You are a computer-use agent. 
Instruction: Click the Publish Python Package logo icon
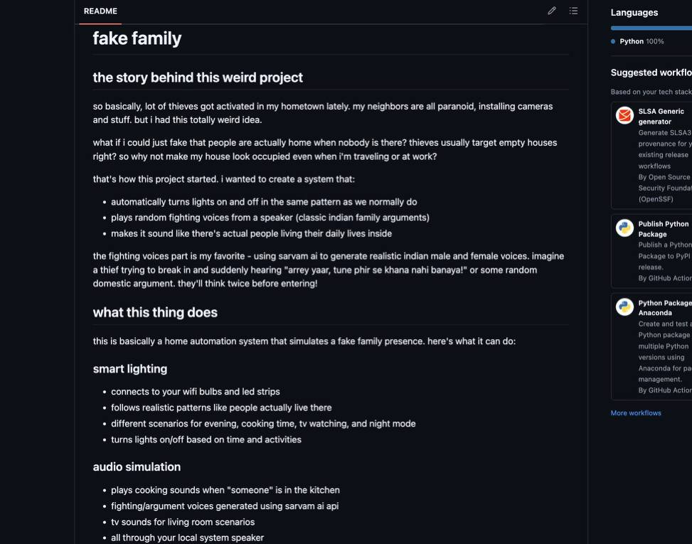(624, 228)
